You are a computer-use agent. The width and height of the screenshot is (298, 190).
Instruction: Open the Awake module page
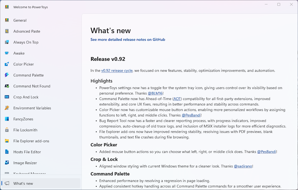[41, 53]
